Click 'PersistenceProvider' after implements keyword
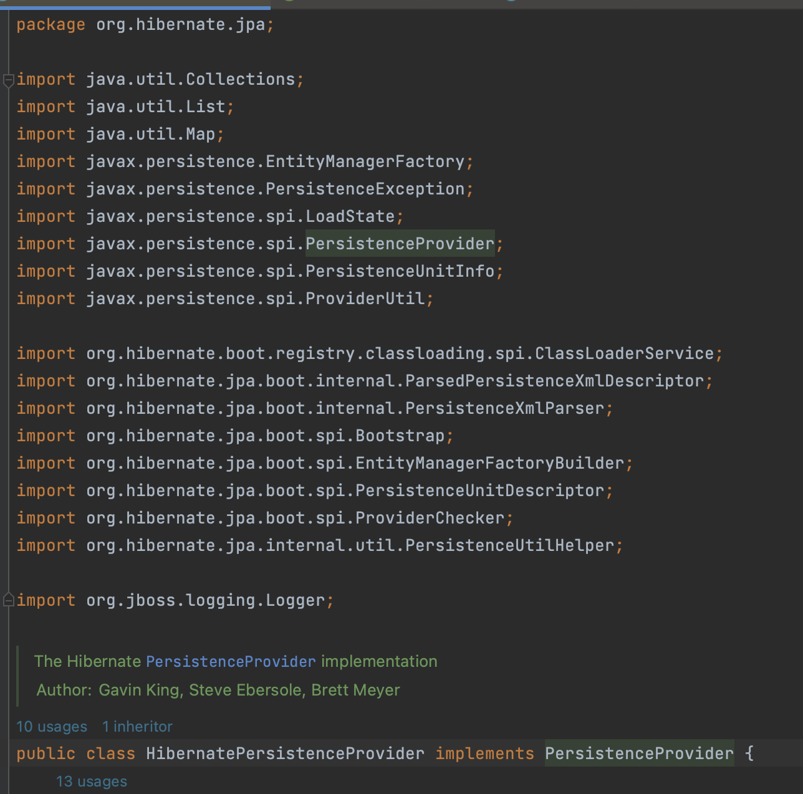The height and width of the screenshot is (794, 803). click(x=640, y=753)
